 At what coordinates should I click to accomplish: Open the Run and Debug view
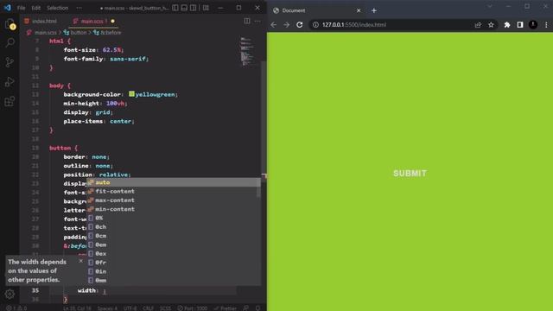10,82
